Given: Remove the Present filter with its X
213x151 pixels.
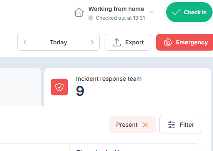Looking at the screenshot, I should [x=145, y=125].
